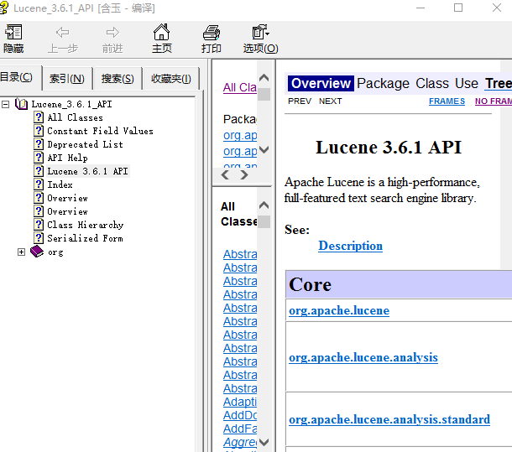The width and height of the screenshot is (512, 452).
Task: Follow the Description link
Action: [350, 246]
